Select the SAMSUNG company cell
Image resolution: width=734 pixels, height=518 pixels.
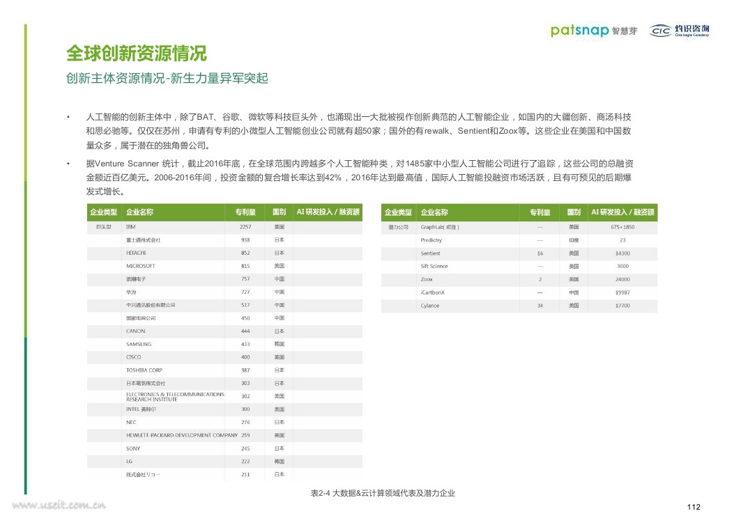[139, 344]
